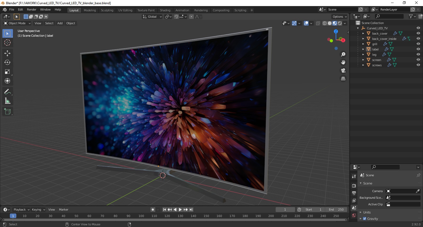This screenshot has height=227, width=423.
Task: Switch to the Modeling workspace tab
Action: point(90,10)
